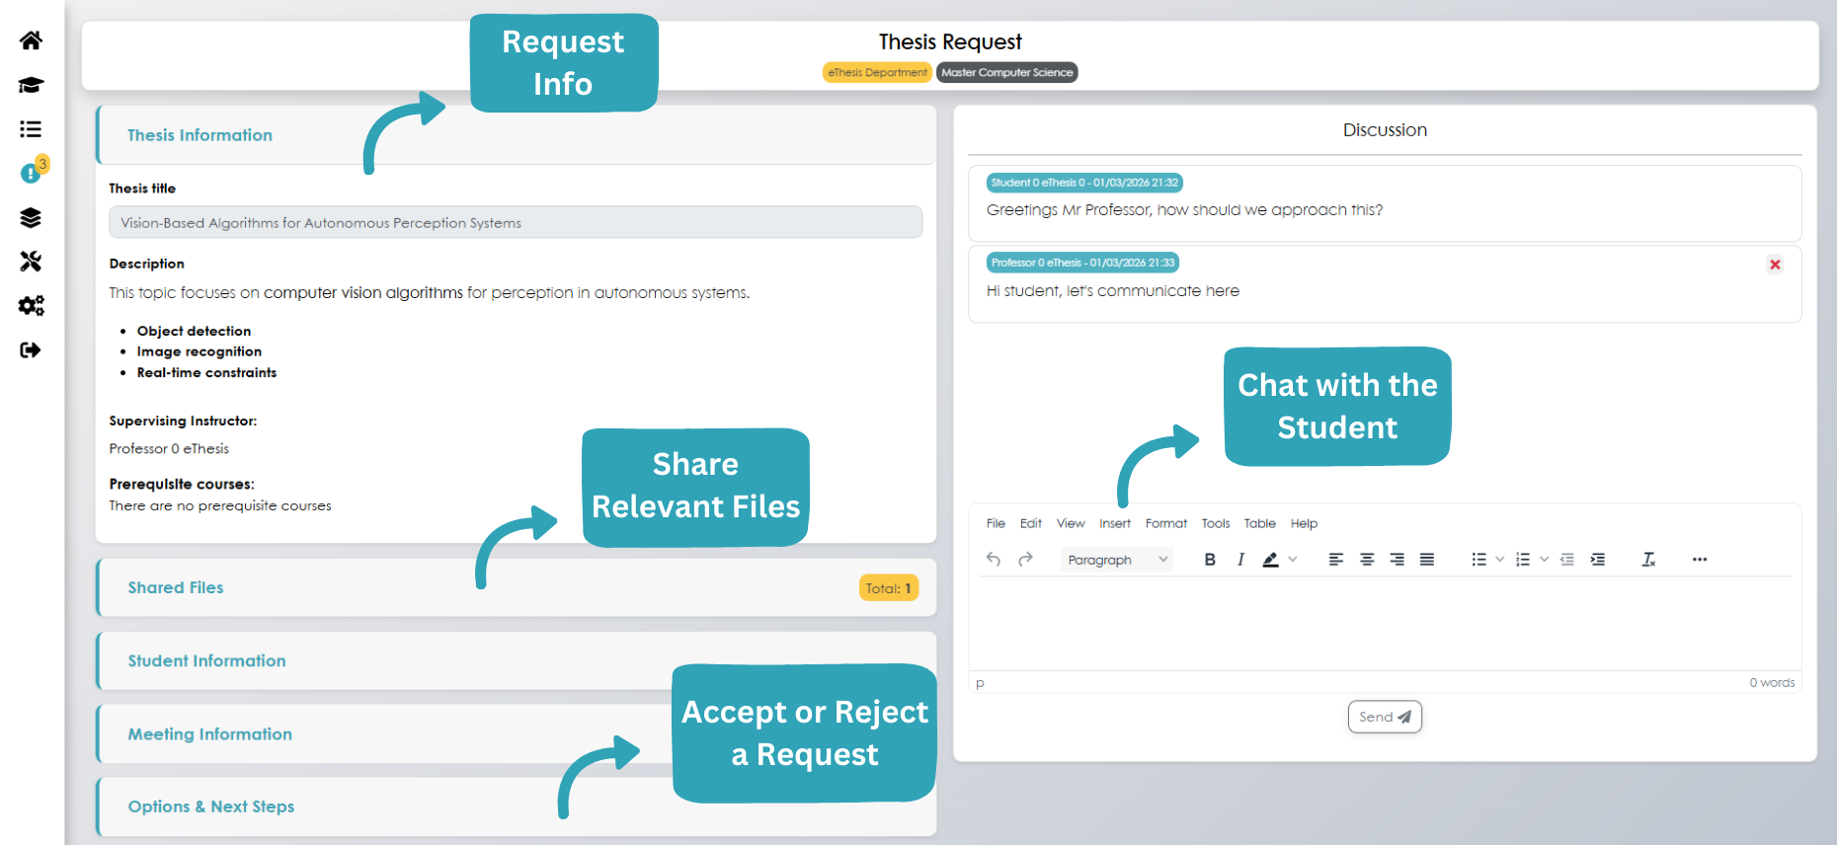Image resolution: width=1837 pixels, height=845 pixels.
Task: Clear formatting in the editor toolbar
Action: [1648, 560]
